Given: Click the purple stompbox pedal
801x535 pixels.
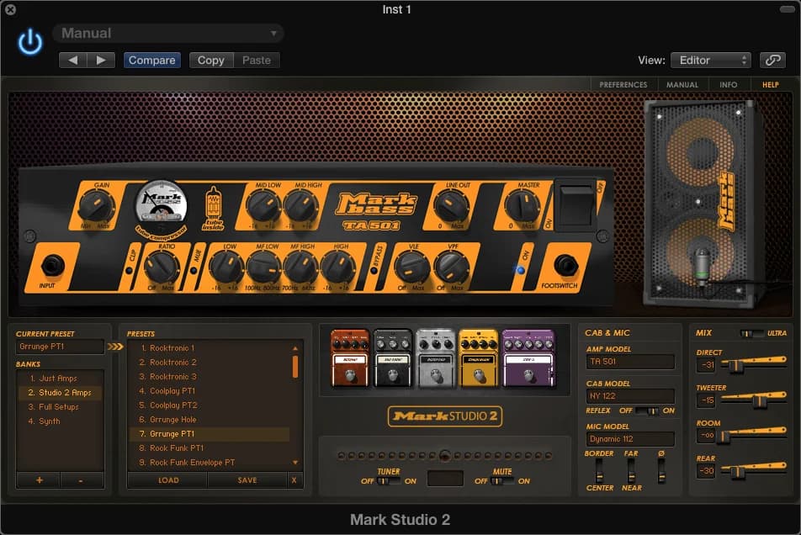Looking at the screenshot, I should pyautogui.click(x=528, y=358).
